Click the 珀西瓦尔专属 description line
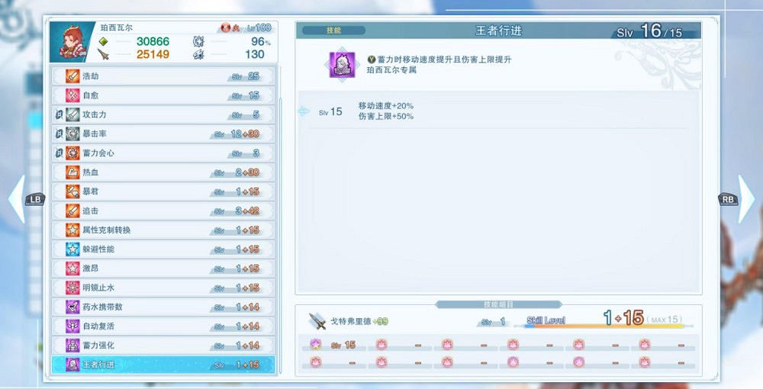The height and width of the screenshot is (389, 763). click(x=391, y=70)
